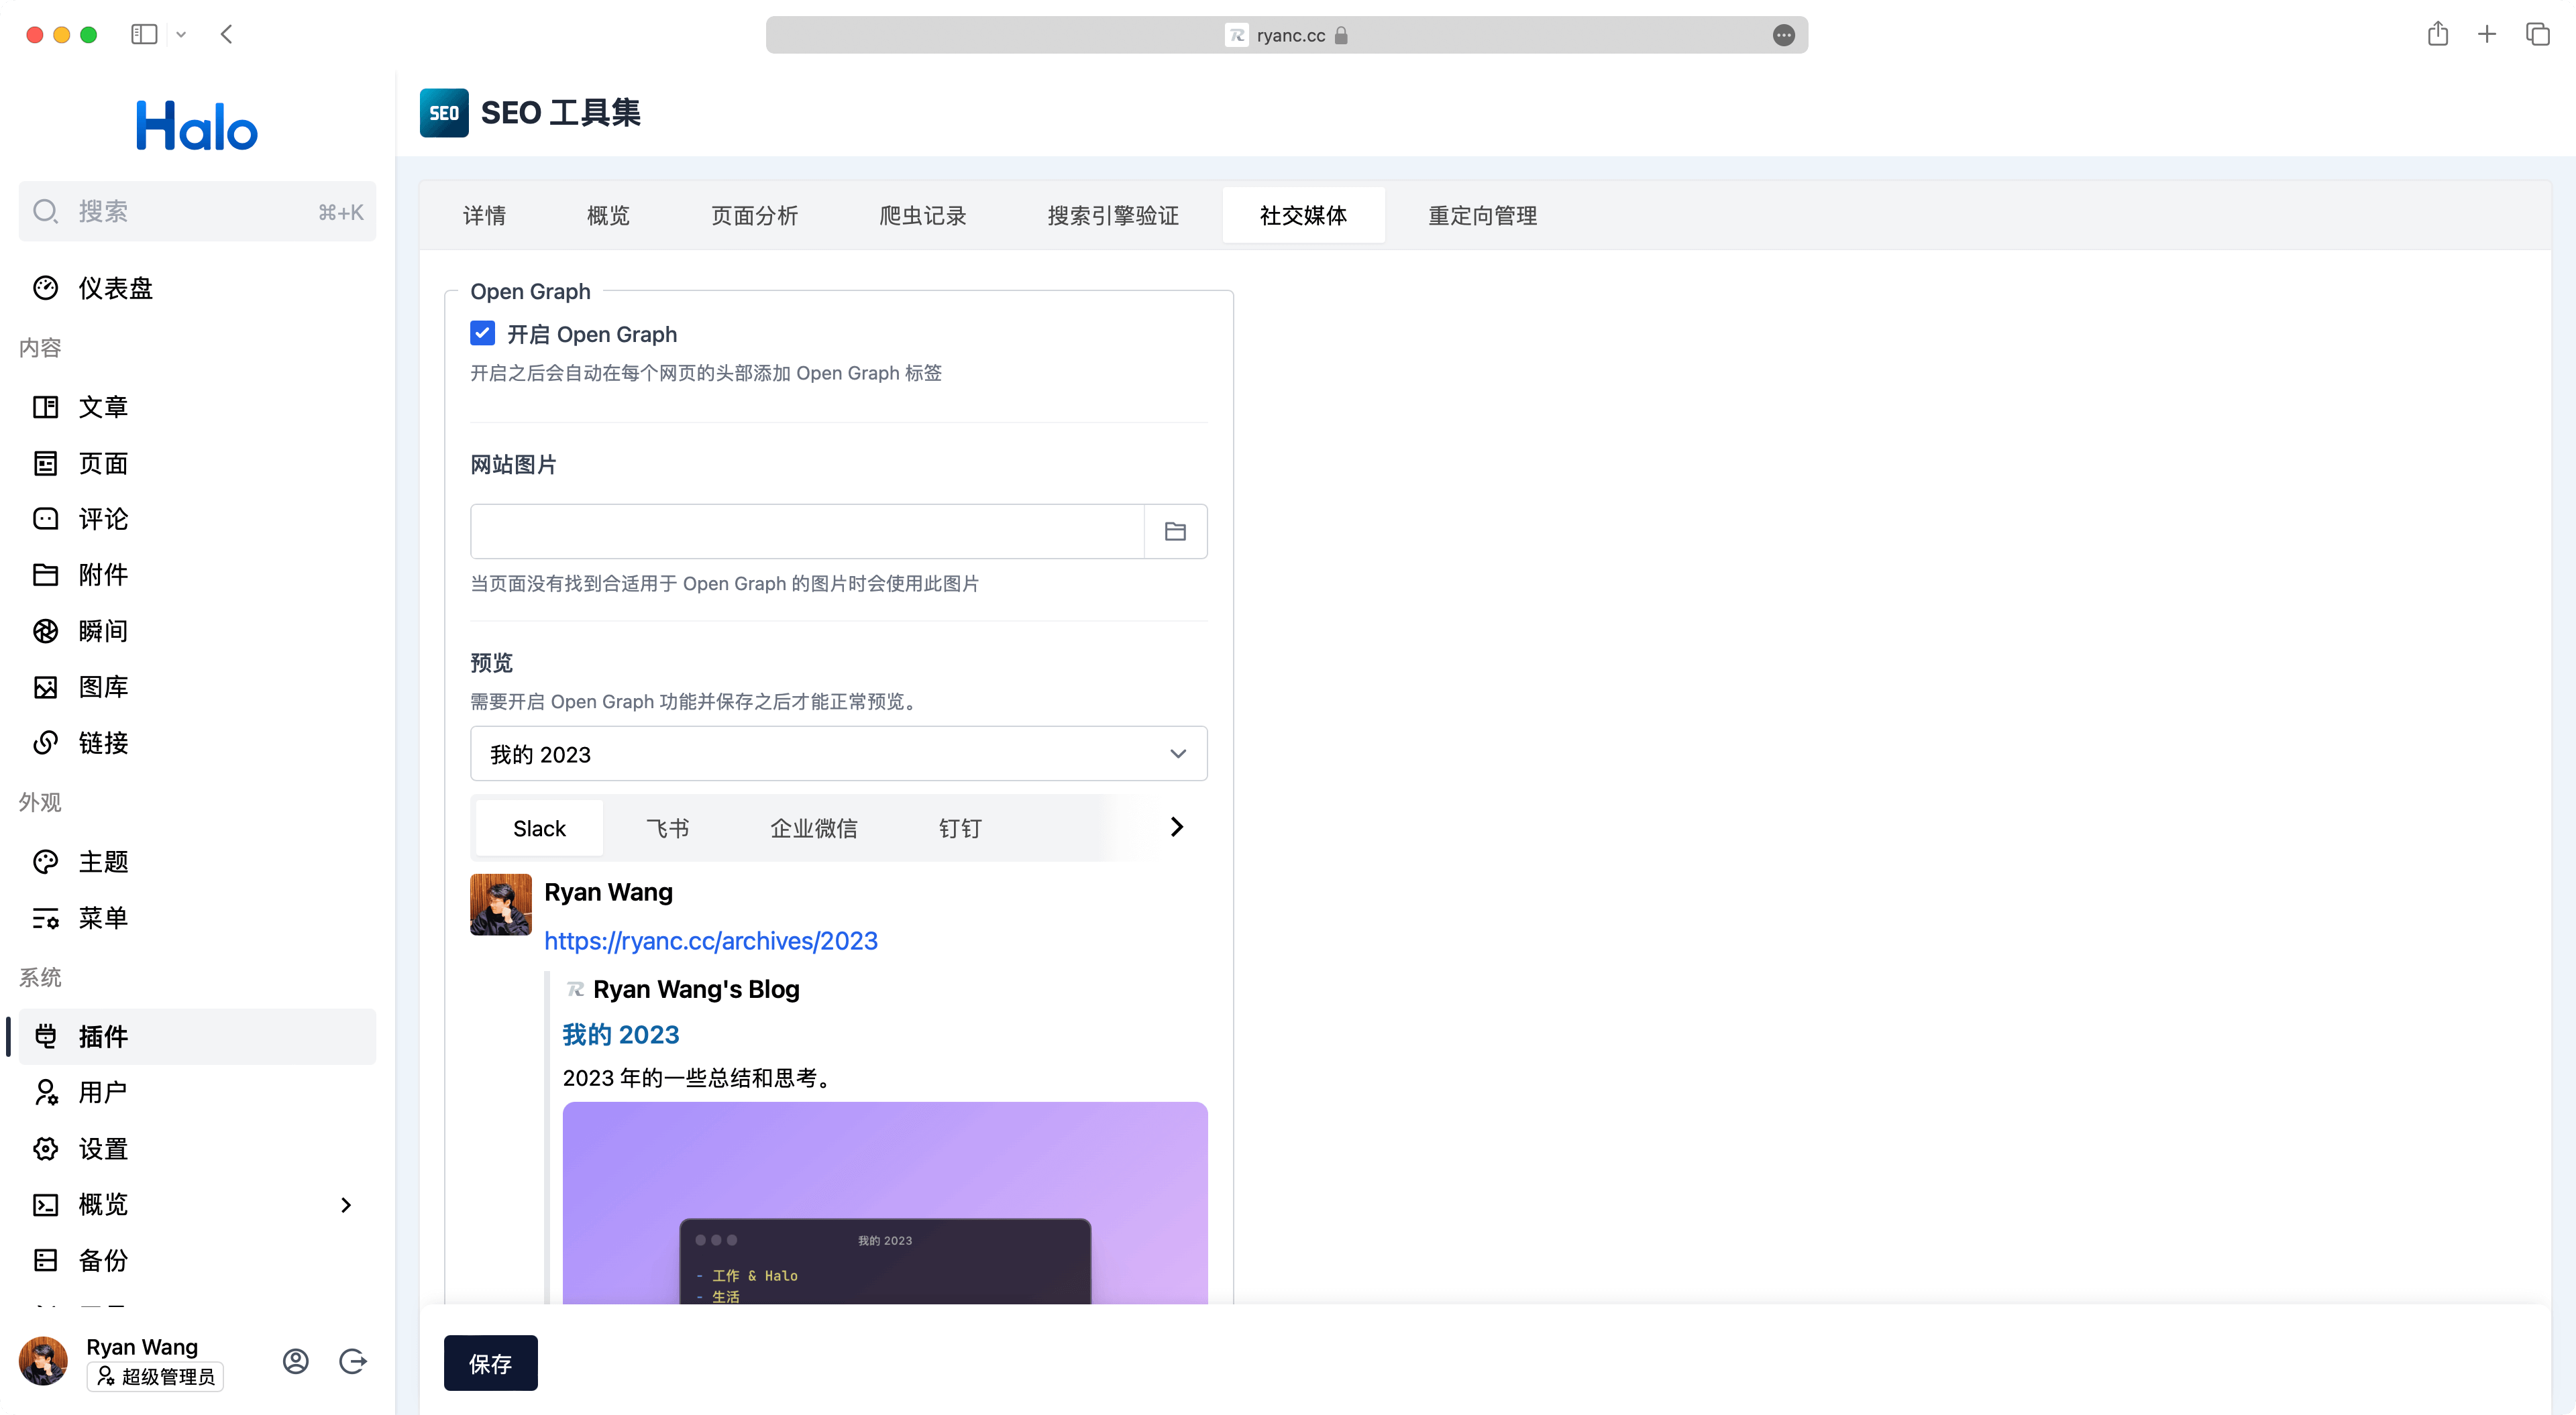This screenshot has width=2576, height=1415.
Task: Click the website image URL input field
Action: pos(807,531)
